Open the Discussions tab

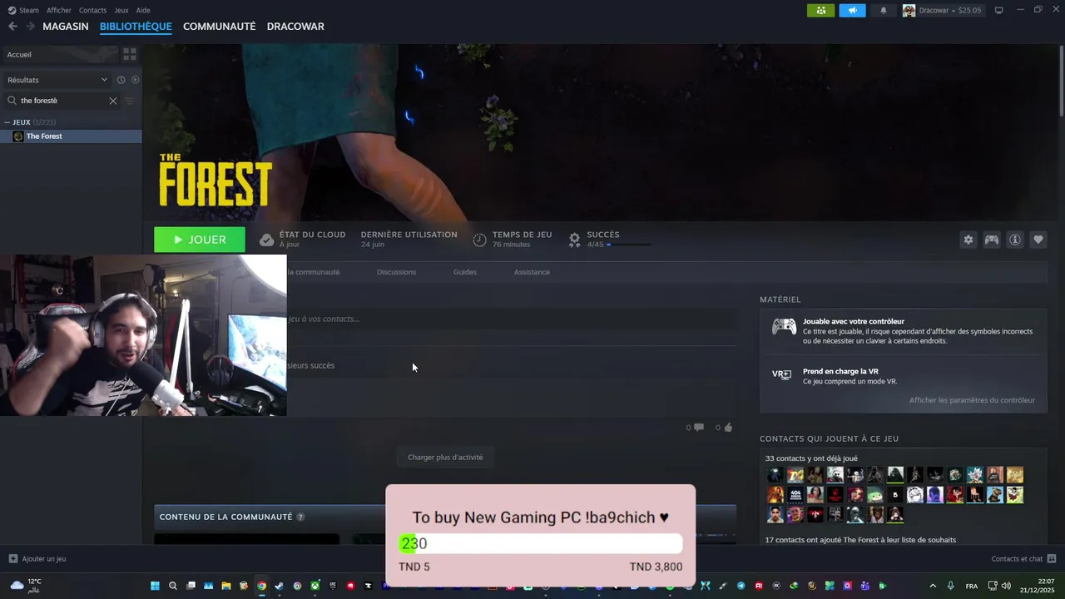coord(396,272)
